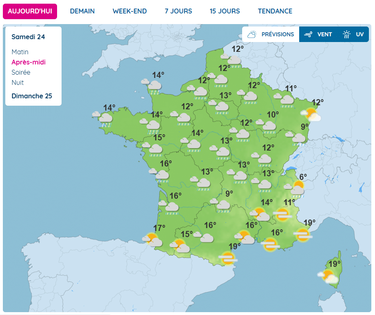Click the hazy sun icon at Nice 19°
The width and height of the screenshot is (375, 315).
[303, 235]
